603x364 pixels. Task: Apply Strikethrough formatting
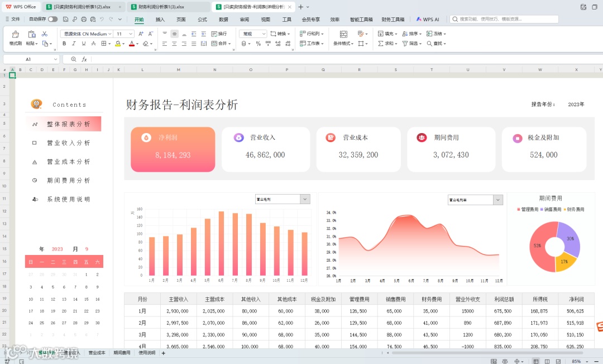(93, 44)
